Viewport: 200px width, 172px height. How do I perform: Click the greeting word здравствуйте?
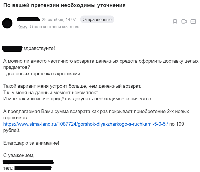pyautogui.click(x=39, y=48)
